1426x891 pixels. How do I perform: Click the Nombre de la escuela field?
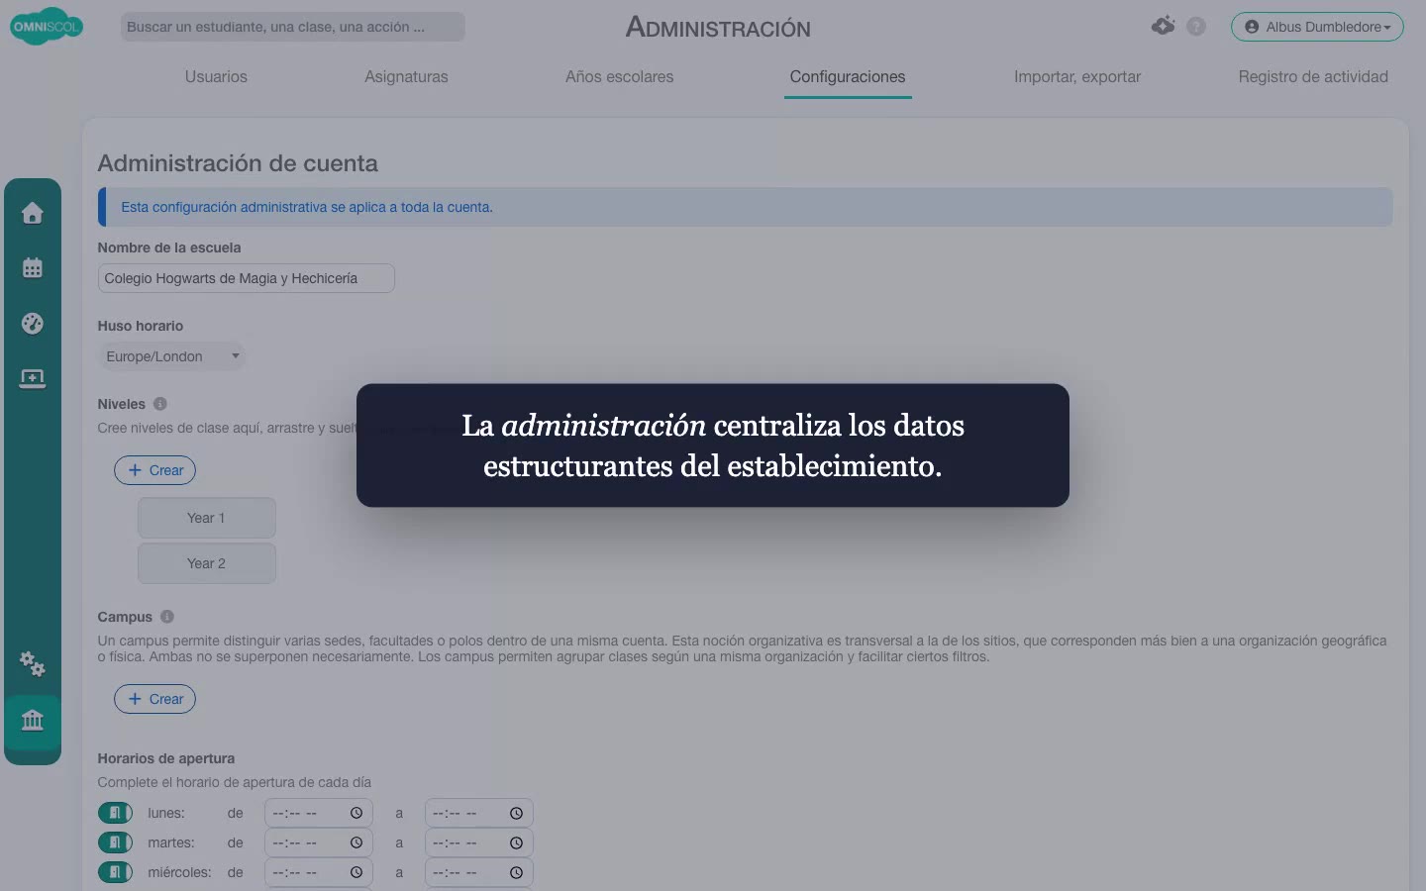[246, 278]
